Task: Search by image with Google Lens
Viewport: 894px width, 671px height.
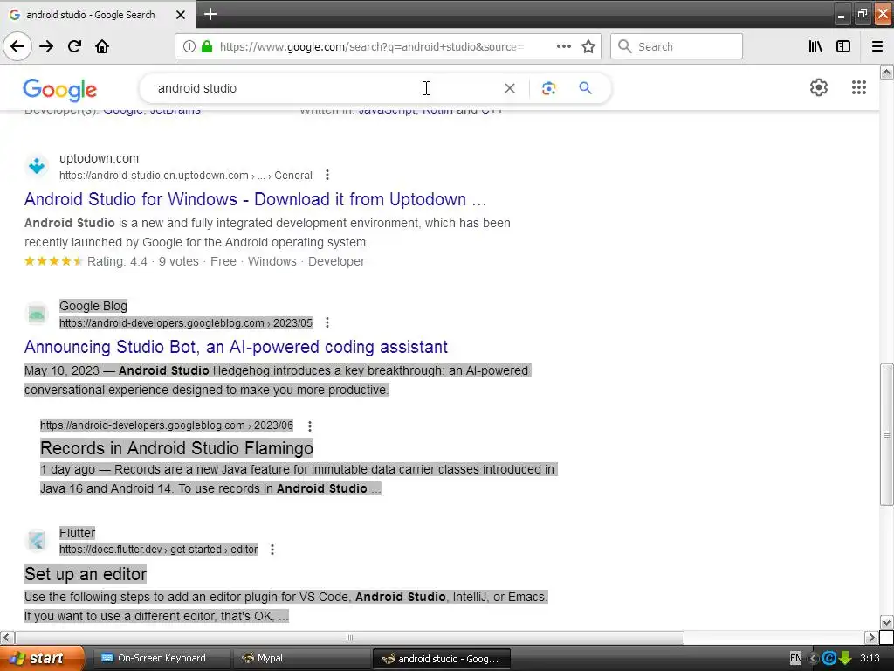Action: (x=548, y=88)
